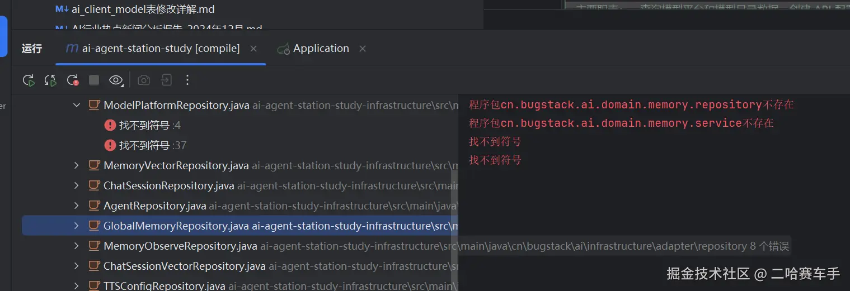Click the Rerun build icon
The width and height of the screenshot is (850, 291).
pos(29,80)
